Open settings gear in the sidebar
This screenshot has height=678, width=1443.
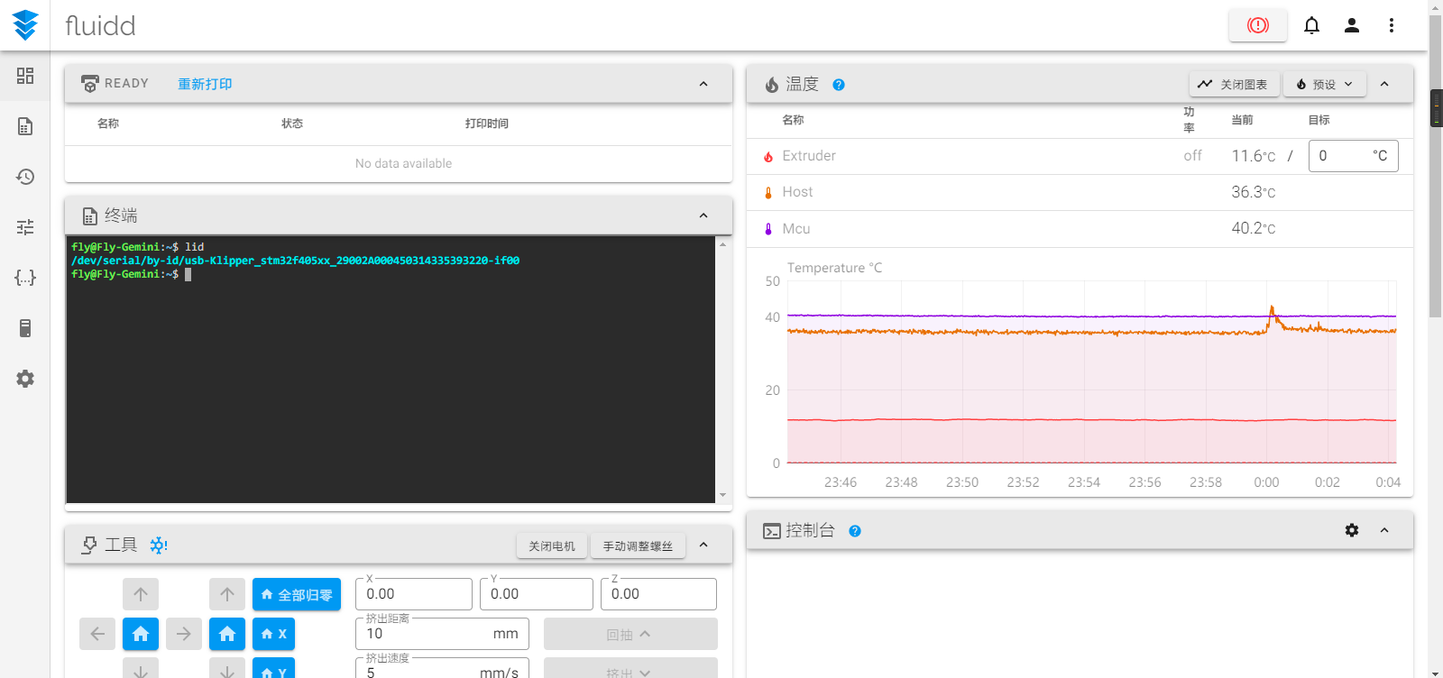click(25, 379)
